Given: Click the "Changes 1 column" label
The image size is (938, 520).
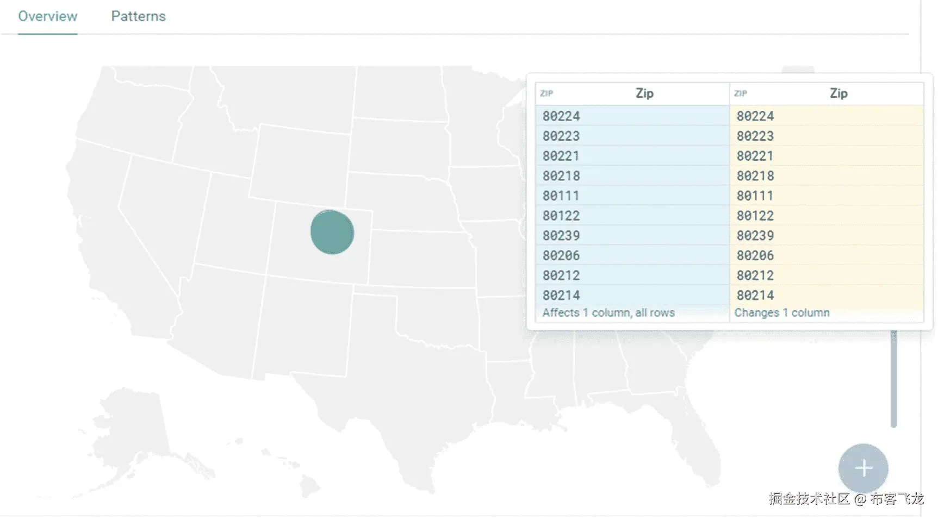Looking at the screenshot, I should [x=782, y=313].
